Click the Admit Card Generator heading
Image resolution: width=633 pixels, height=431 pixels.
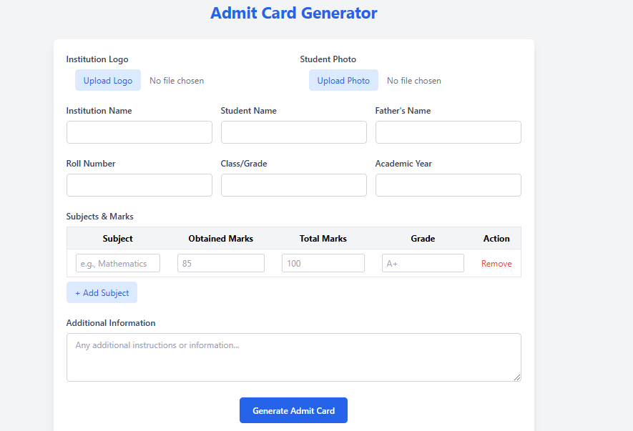pyautogui.click(x=294, y=13)
